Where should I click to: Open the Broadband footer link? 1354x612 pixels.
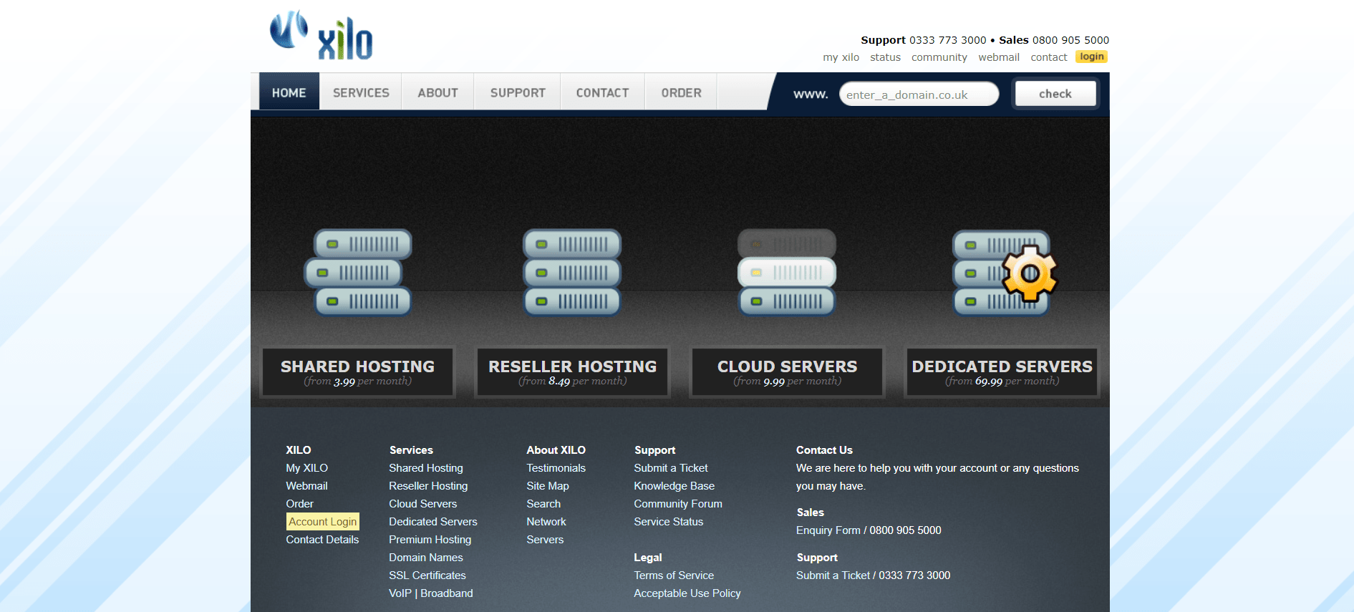pos(447,593)
